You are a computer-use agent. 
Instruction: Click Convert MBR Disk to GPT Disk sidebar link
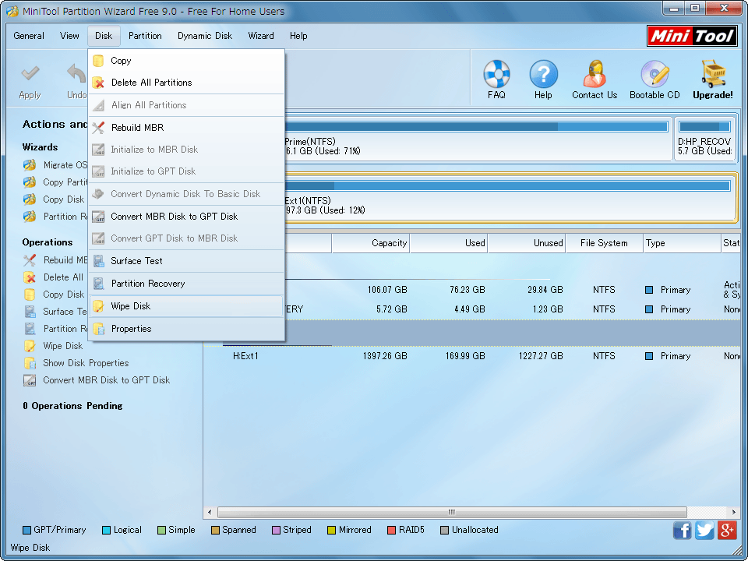tap(107, 380)
